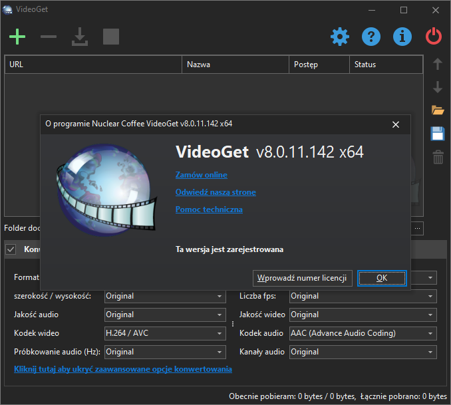Open help via blue question mark icon
The image size is (451, 405).
tap(371, 37)
